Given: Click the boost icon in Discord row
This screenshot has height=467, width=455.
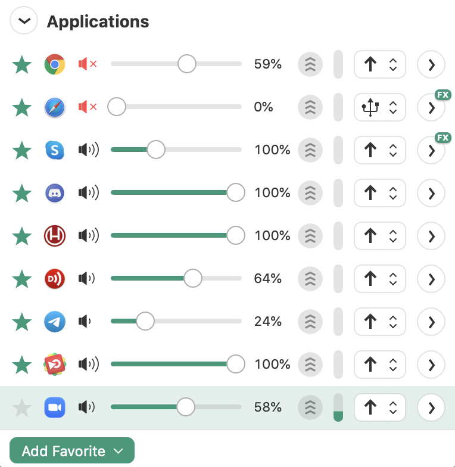Looking at the screenshot, I should (x=310, y=193).
